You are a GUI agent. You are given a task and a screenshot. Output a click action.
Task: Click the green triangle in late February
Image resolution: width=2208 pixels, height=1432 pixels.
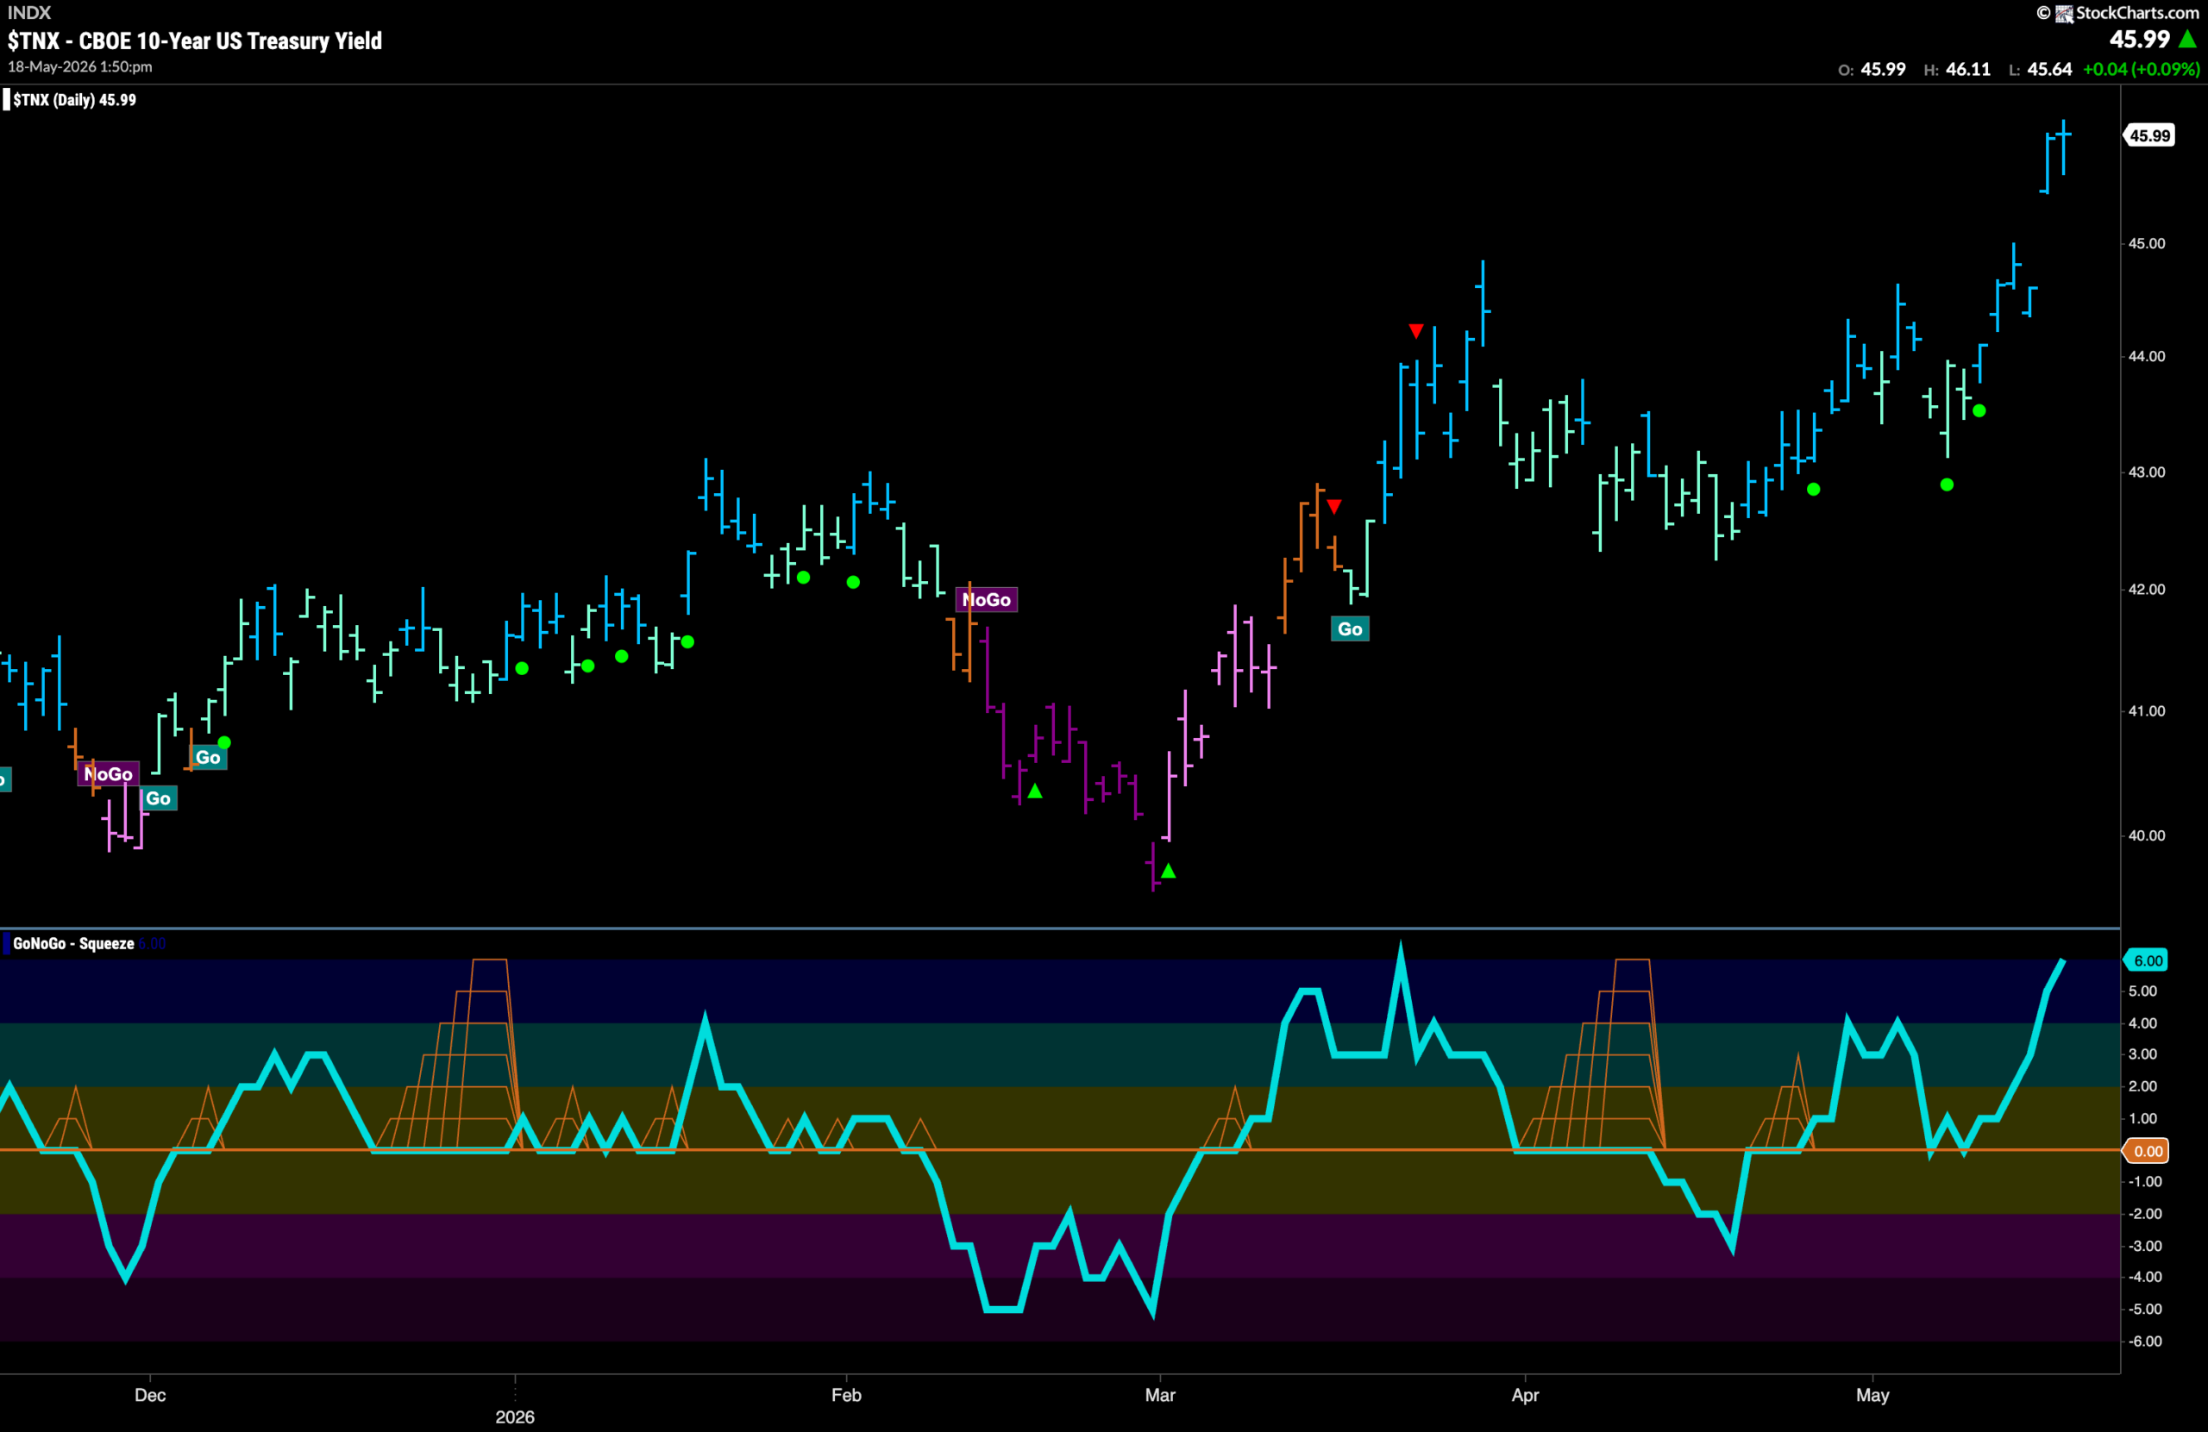[1035, 791]
